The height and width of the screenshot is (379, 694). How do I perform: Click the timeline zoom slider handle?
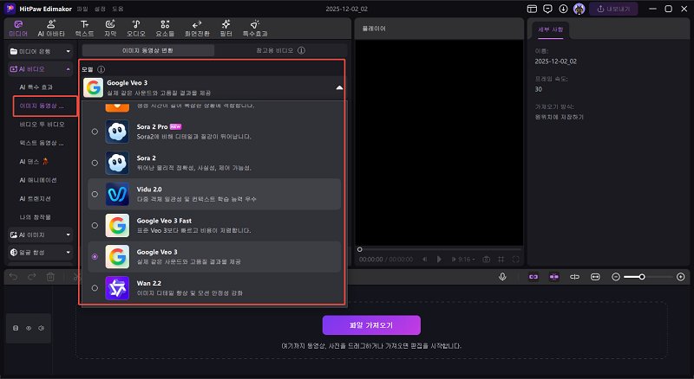[x=642, y=277]
